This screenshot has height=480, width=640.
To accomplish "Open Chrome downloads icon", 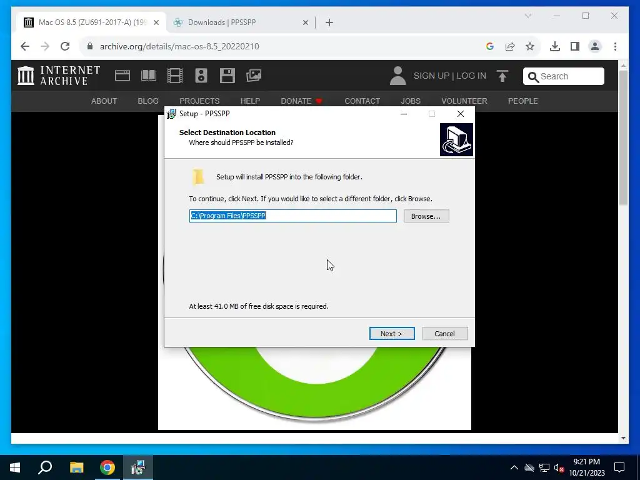I will [x=555, y=46].
